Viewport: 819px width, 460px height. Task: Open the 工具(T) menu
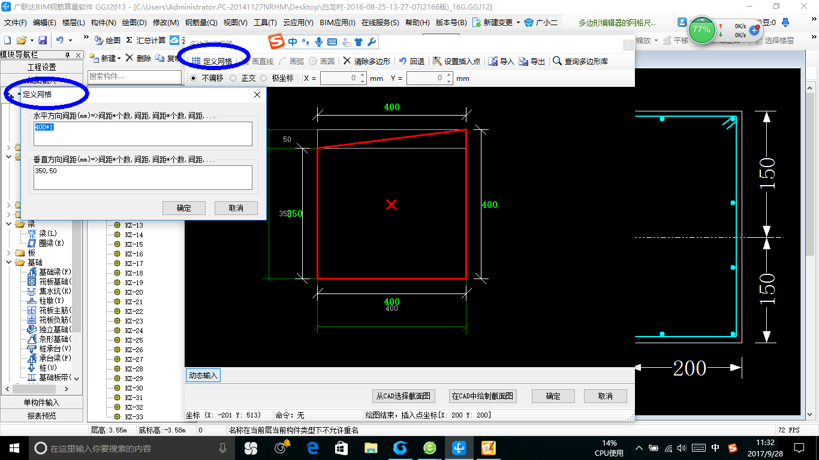pyautogui.click(x=265, y=22)
